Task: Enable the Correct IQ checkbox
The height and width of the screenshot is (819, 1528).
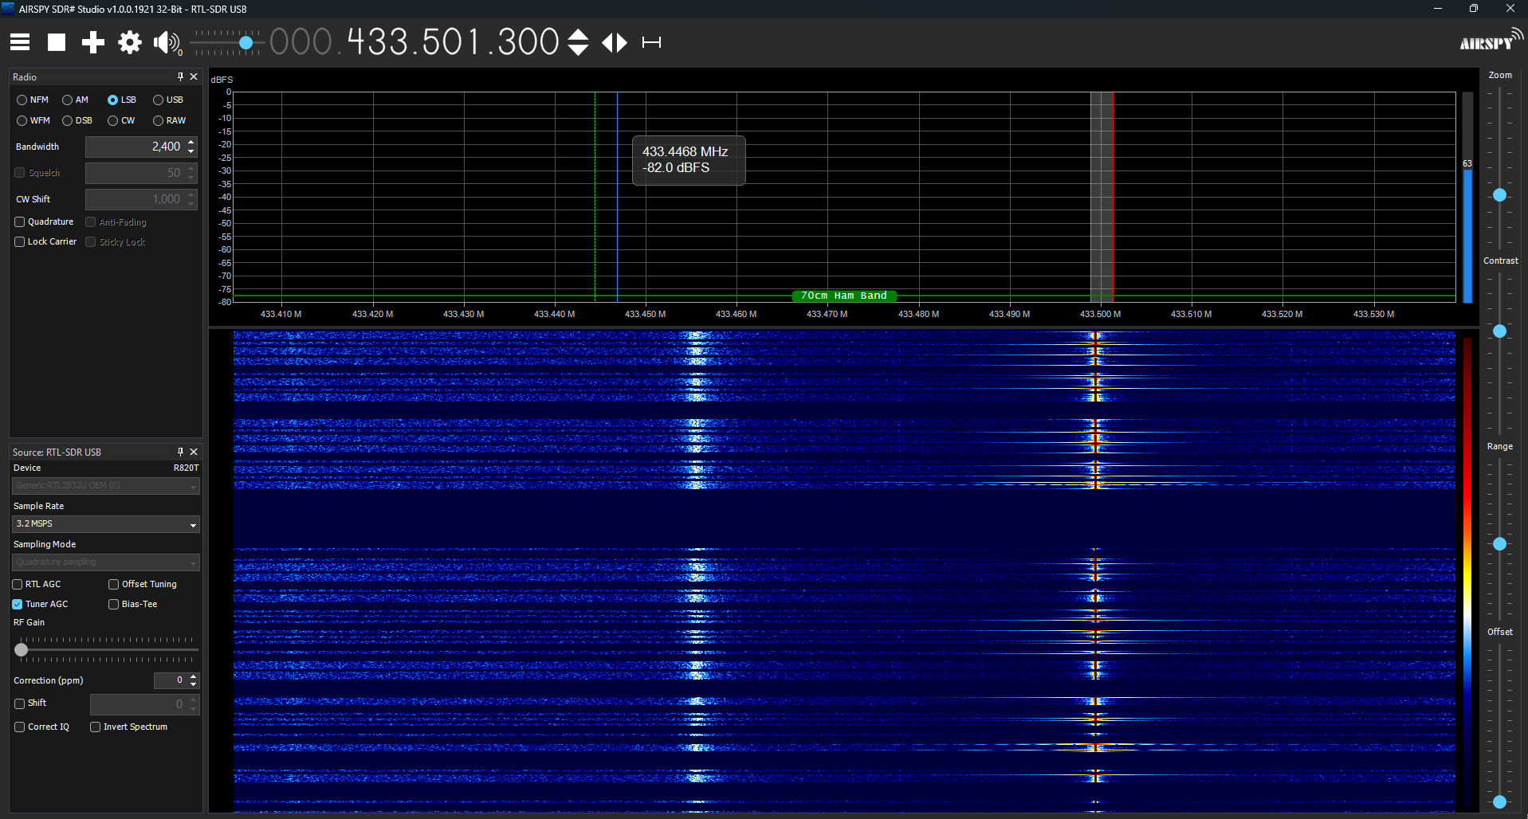Action: (x=20, y=727)
